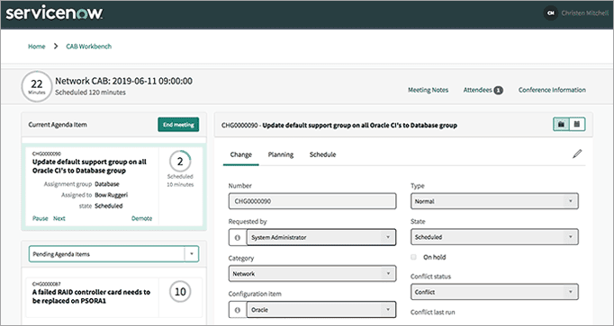Switch to the Change tab
The image size is (614, 326).
pyautogui.click(x=240, y=154)
